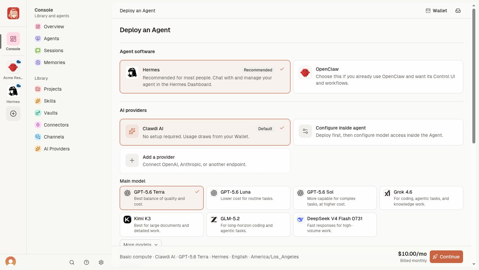Select Grok 4.6 as main model
Viewport: 479px width, 270px height.
[x=421, y=198]
